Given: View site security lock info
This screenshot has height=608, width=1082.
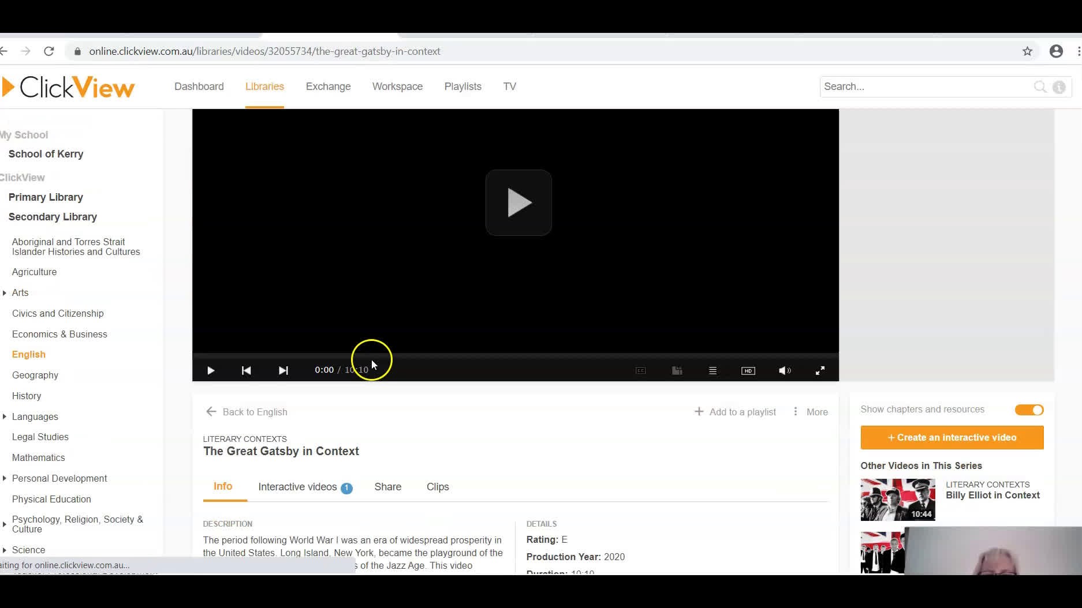Looking at the screenshot, I should point(77,51).
